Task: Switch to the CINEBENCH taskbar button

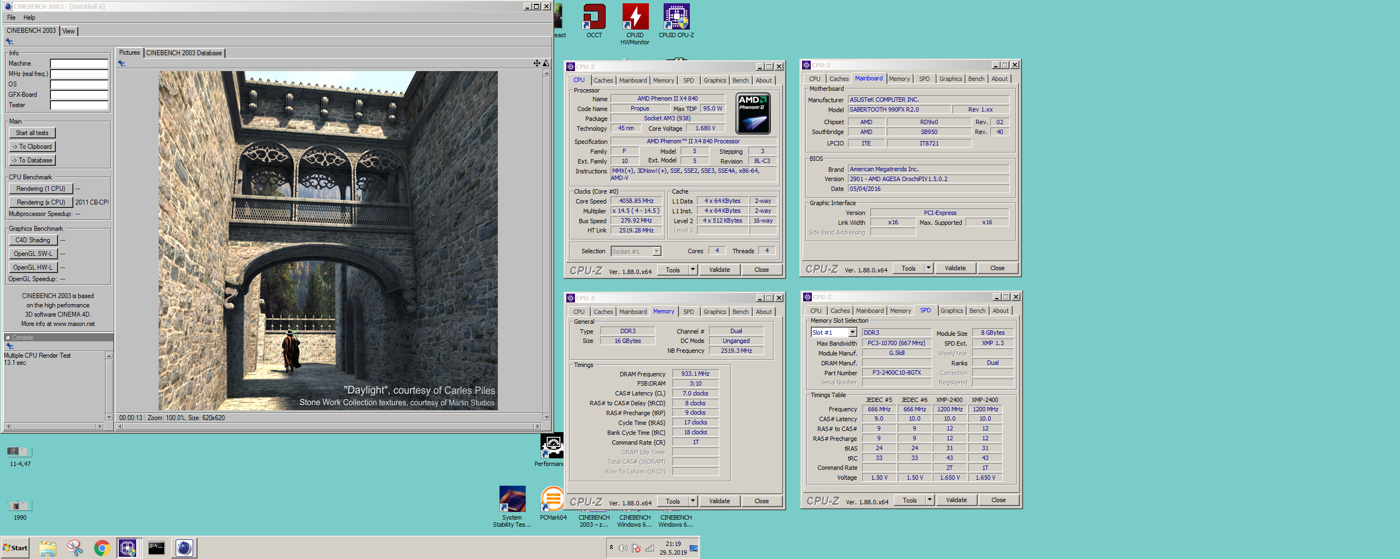Action: pos(184,548)
